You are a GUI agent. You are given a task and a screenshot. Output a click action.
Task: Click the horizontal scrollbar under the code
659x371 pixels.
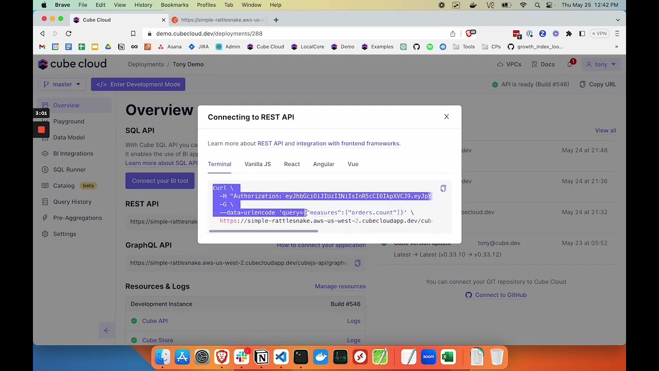point(264,231)
